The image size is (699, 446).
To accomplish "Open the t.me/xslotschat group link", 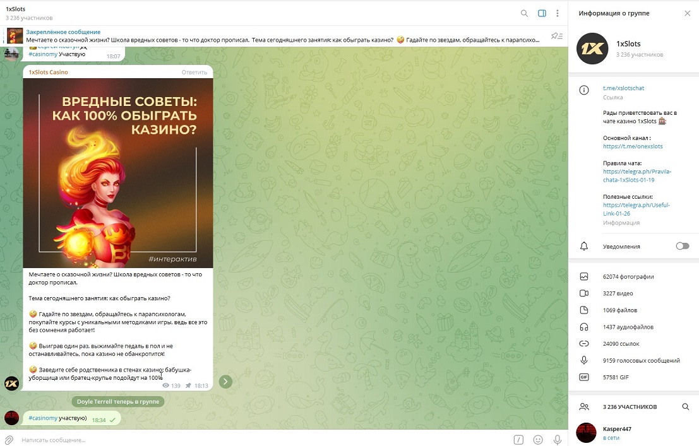I will tap(623, 88).
